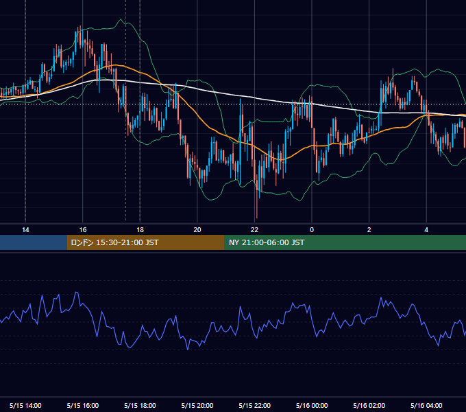Click the 0 hour label on price chart axis
Viewport: 466px width, 412px height.
[312, 230]
